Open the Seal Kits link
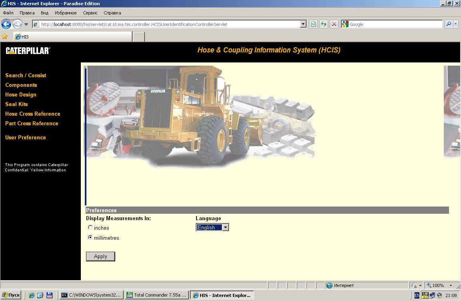Viewport: 461px width, 301px height. click(x=16, y=104)
